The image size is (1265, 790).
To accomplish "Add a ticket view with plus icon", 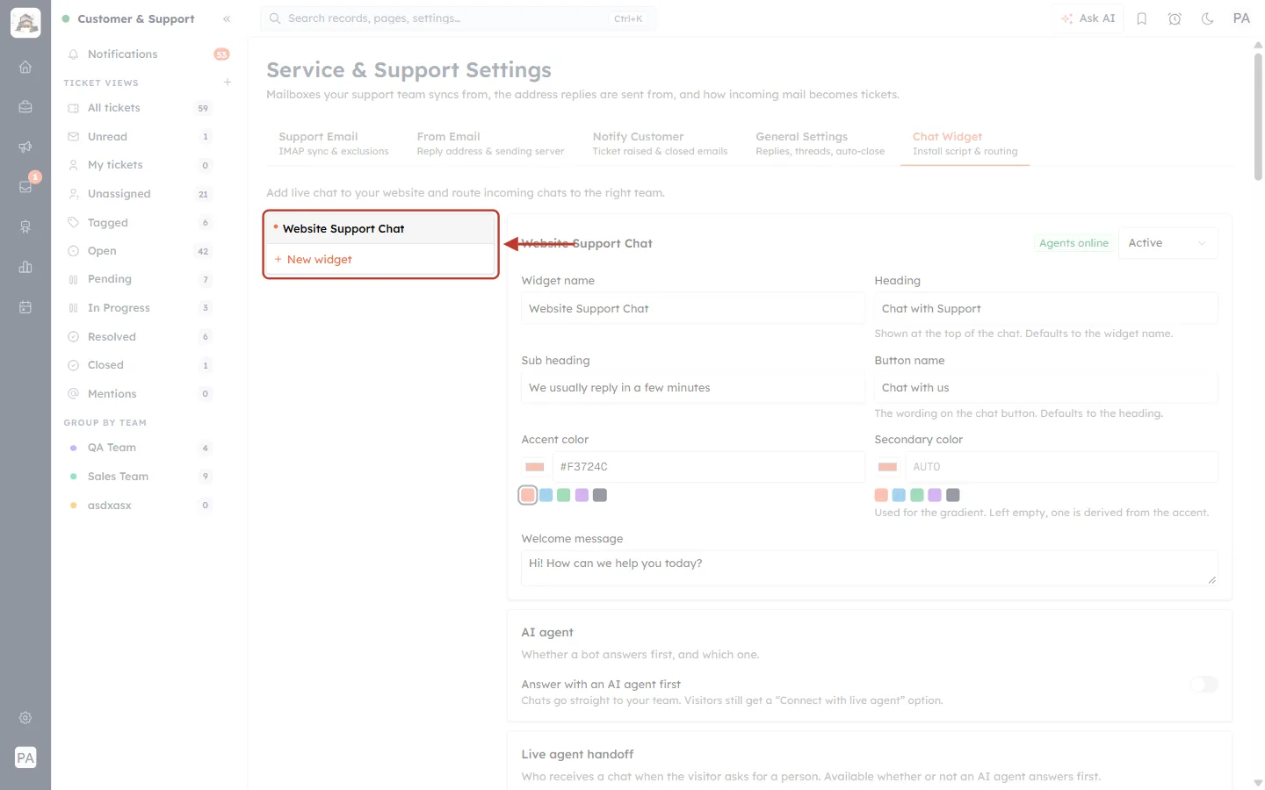I will [228, 83].
